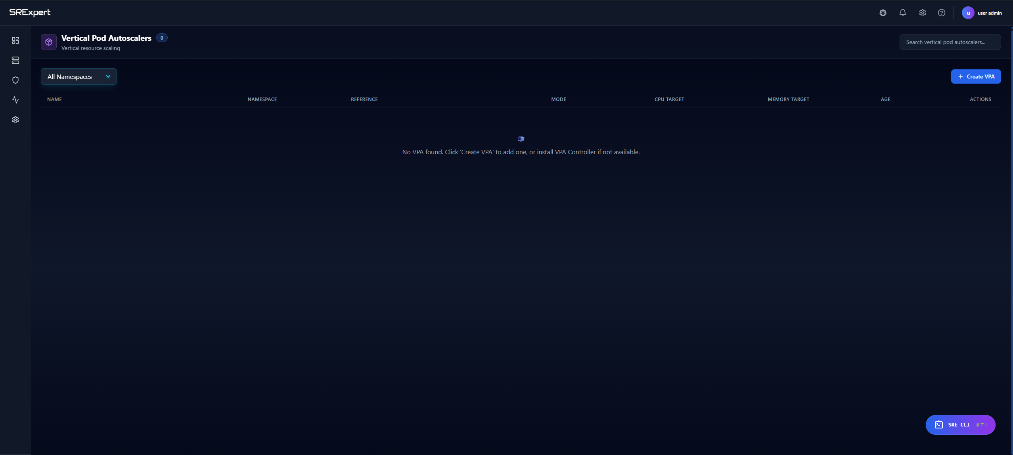Sort by the AGE column header
This screenshot has height=455, width=1013.
885,99
